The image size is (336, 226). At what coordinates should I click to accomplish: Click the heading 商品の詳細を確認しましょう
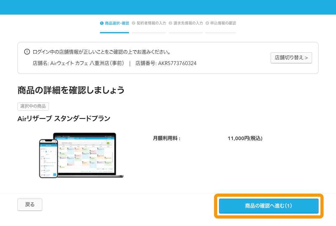(71, 90)
